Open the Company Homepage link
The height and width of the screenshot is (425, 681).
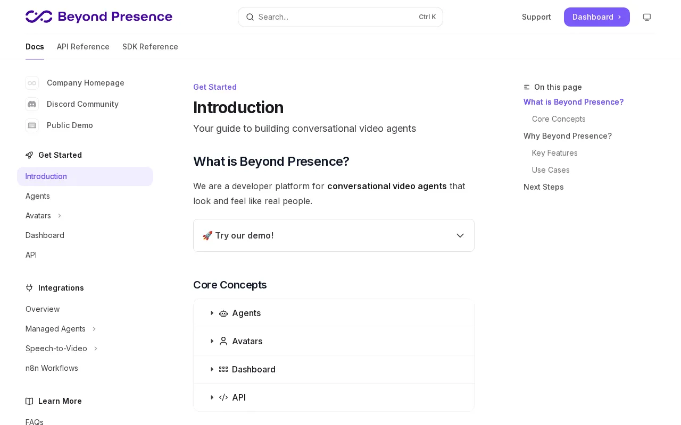point(86,83)
